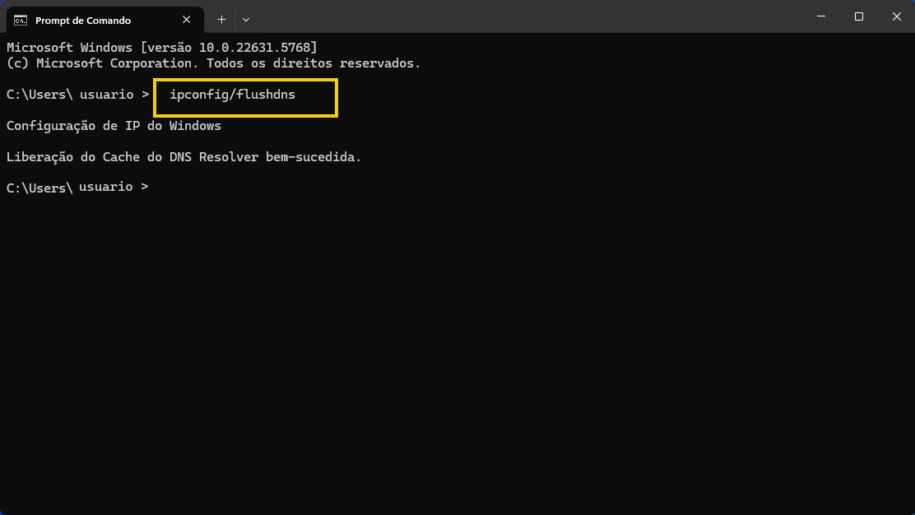This screenshot has height=515, width=915.
Task: Open a new terminal tab with plus
Action: pos(221,19)
